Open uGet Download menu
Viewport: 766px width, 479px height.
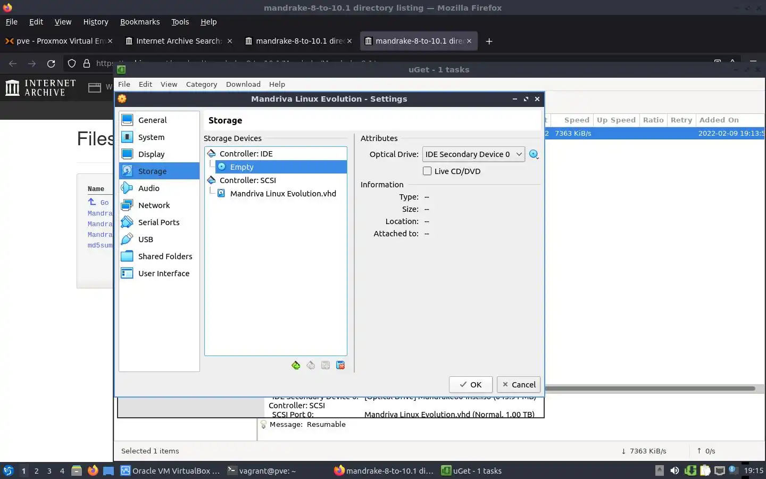tap(243, 84)
